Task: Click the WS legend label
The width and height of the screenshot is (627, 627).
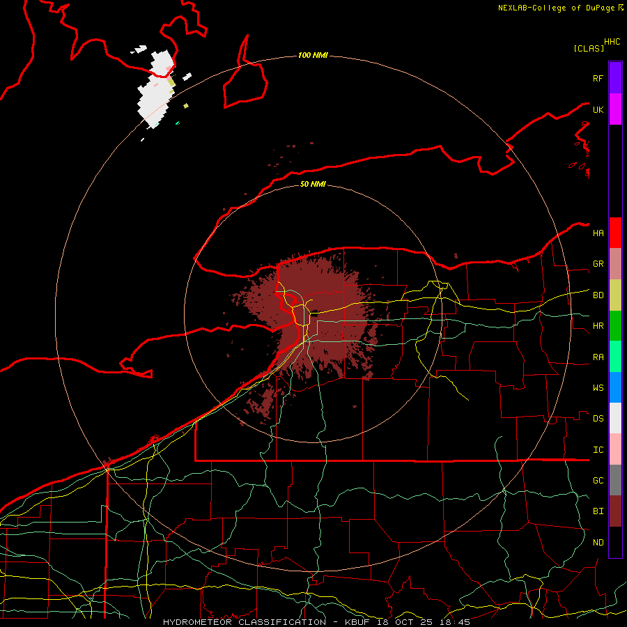Action: click(598, 388)
